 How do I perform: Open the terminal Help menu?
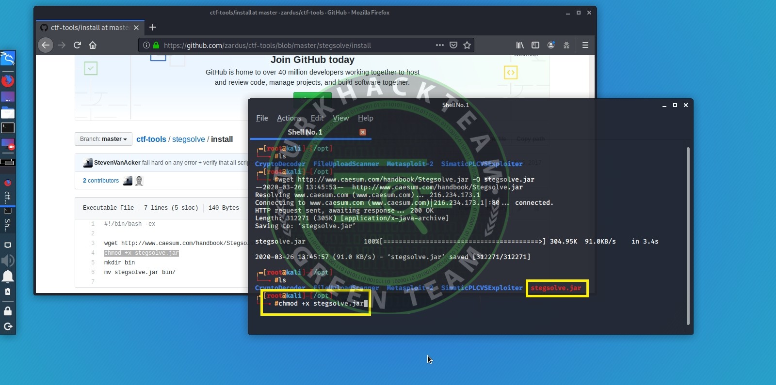click(366, 118)
